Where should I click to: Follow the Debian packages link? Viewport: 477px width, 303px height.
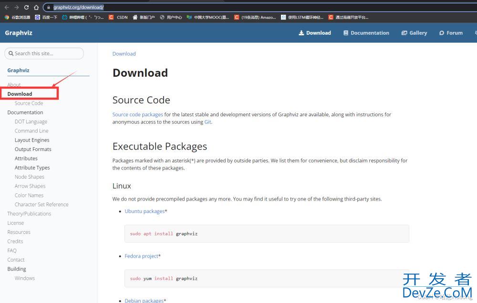click(144, 301)
